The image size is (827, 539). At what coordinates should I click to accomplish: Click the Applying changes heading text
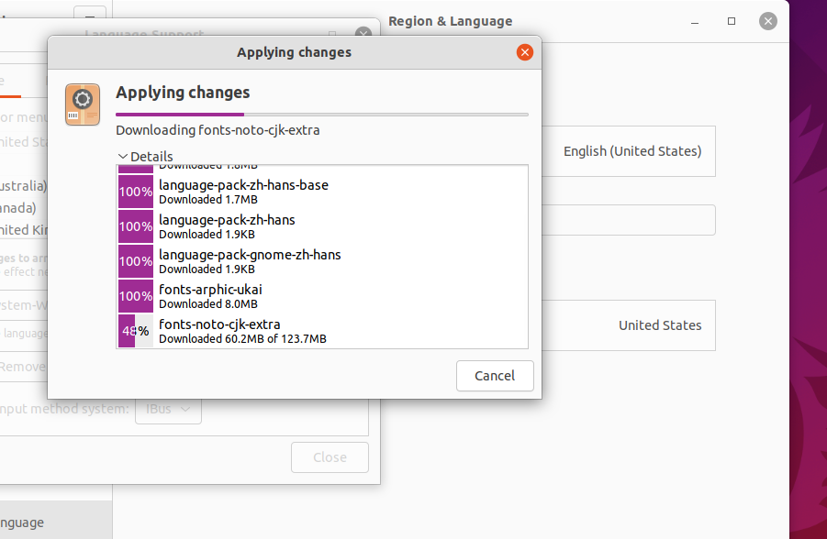(183, 93)
